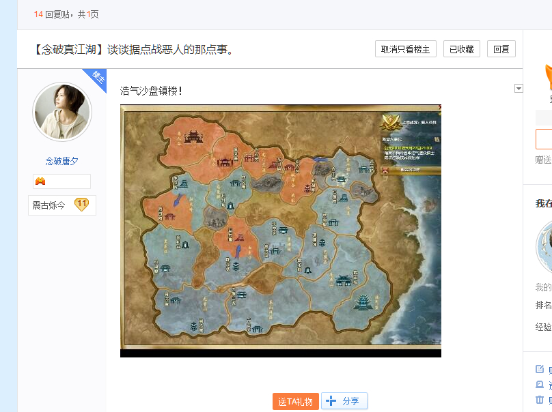Open the 回复 reply button
This screenshot has width=552, height=412.
[501, 49]
